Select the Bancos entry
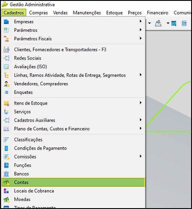 tap(73, 174)
